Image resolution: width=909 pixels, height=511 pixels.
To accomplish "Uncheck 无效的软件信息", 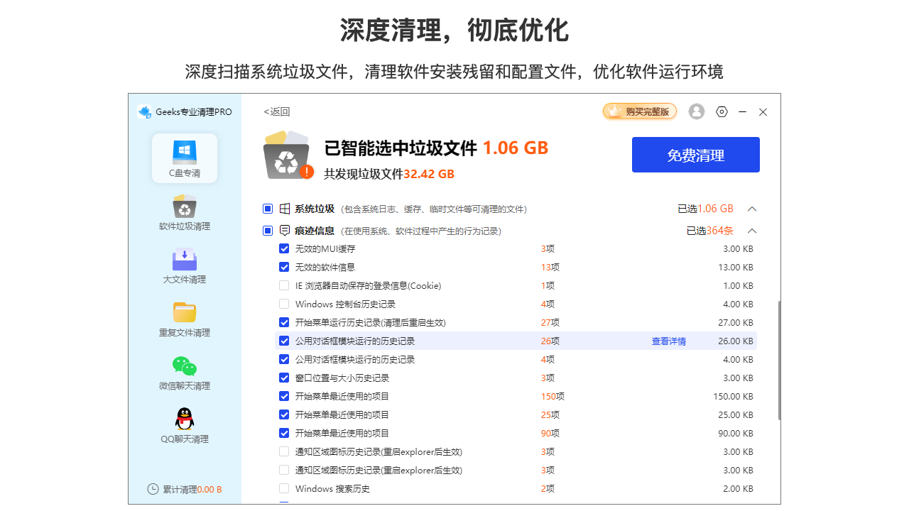I will [x=284, y=267].
